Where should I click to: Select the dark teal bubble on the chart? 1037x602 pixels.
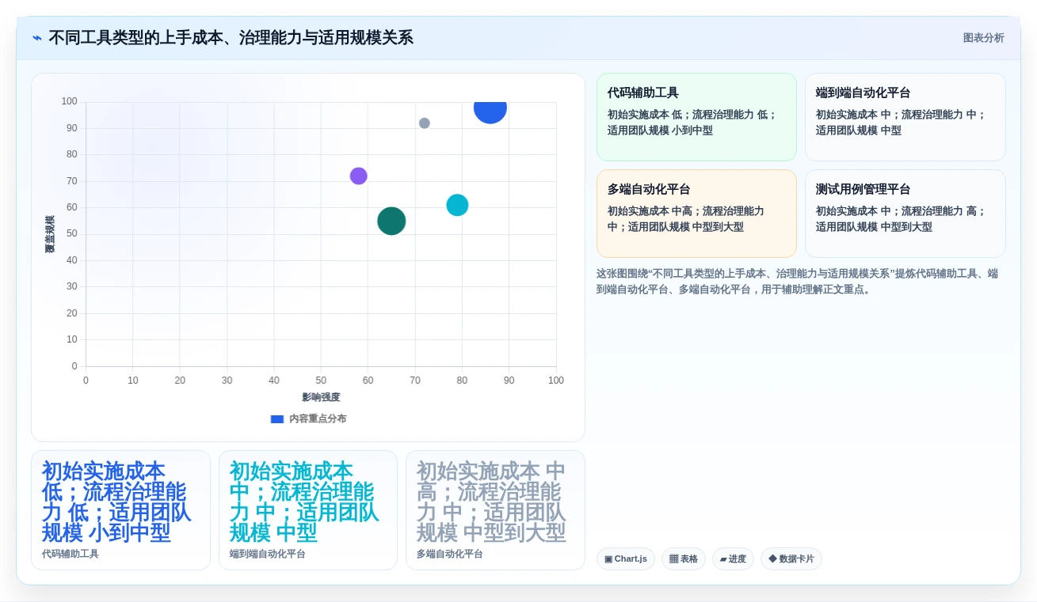pyautogui.click(x=391, y=221)
